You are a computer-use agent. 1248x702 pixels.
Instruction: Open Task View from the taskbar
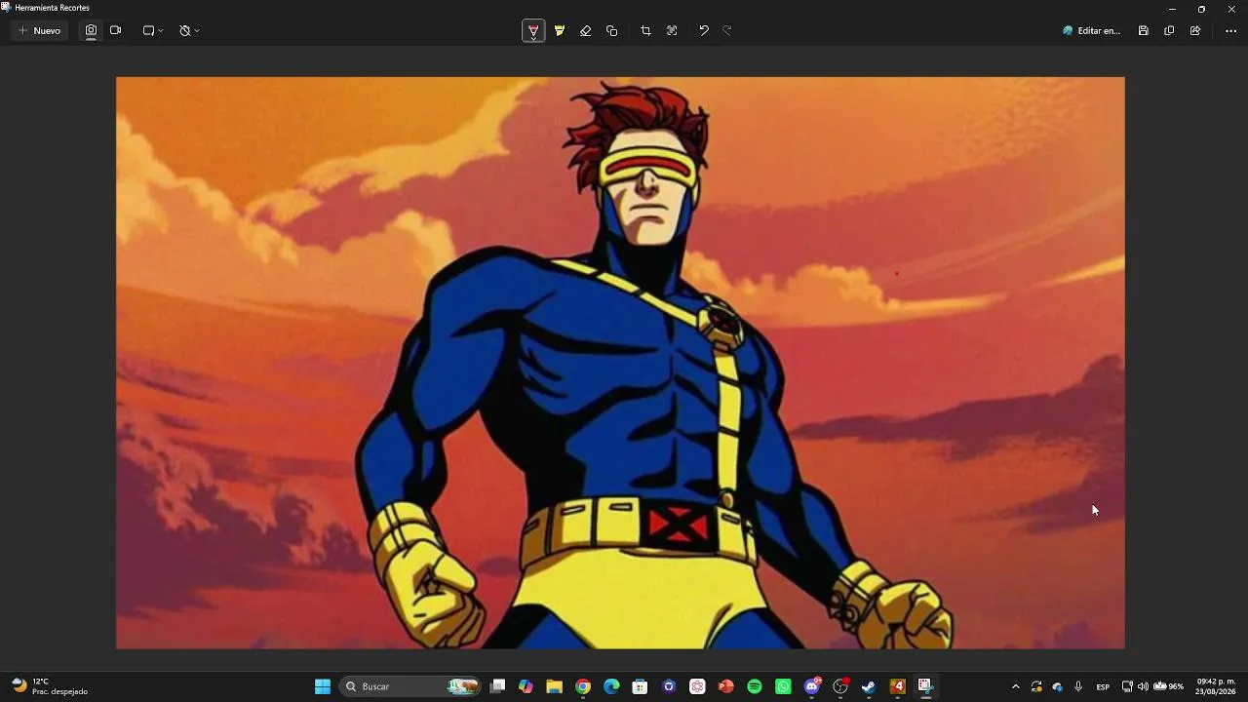pyautogui.click(x=497, y=686)
